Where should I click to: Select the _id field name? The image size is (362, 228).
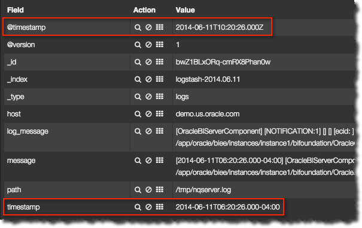click(12, 62)
